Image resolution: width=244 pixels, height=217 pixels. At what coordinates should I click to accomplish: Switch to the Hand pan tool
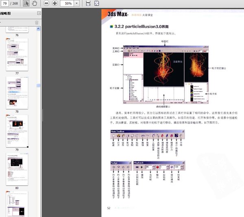[x=35, y=3]
